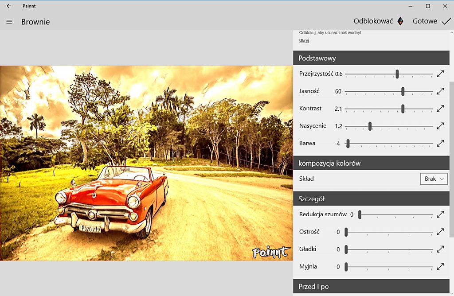Expand the Przed i po section

coord(371,286)
